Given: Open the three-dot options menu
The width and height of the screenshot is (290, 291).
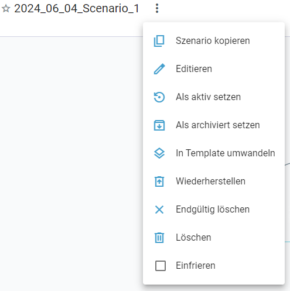Looking at the screenshot, I should (x=157, y=8).
